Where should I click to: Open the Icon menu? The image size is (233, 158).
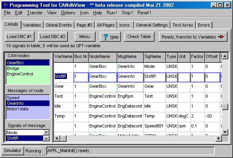point(84,13)
